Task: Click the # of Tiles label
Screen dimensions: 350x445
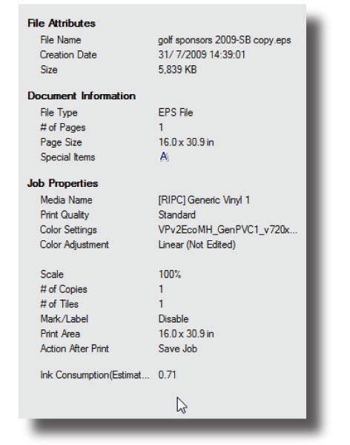Action: [x=59, y=304]
